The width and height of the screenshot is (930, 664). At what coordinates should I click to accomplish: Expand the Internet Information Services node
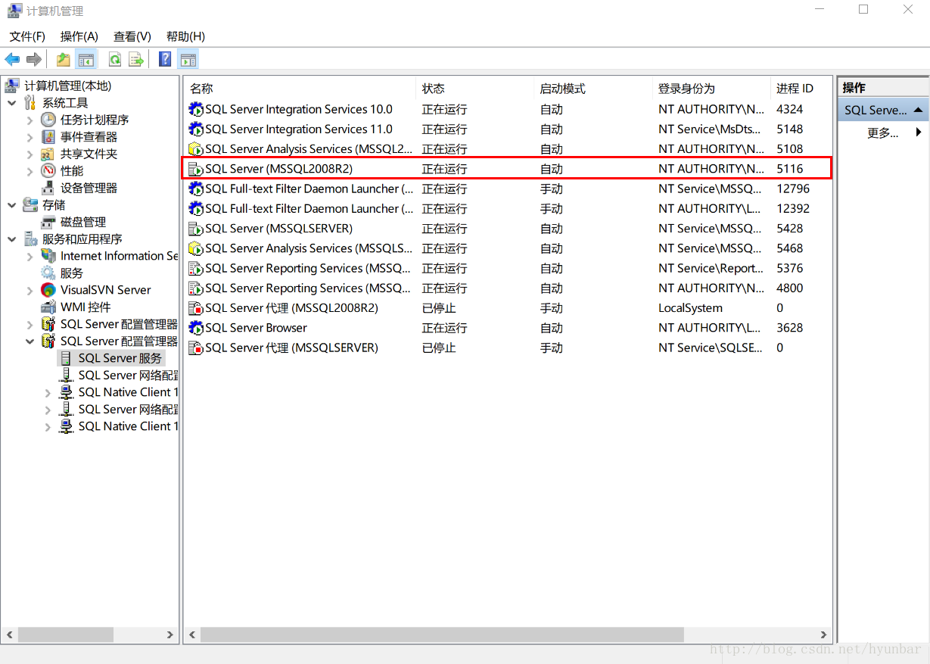30,256
